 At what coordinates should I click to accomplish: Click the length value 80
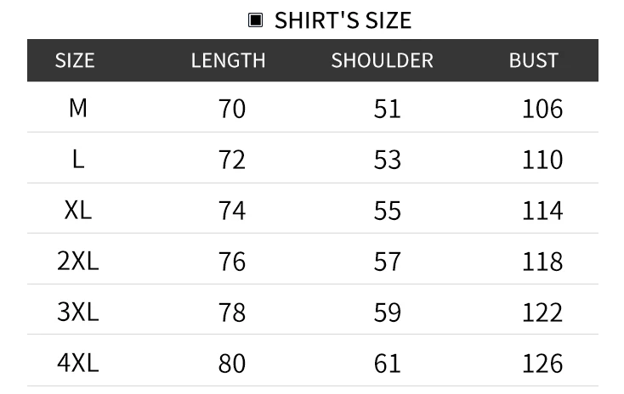tap(232, 363)
